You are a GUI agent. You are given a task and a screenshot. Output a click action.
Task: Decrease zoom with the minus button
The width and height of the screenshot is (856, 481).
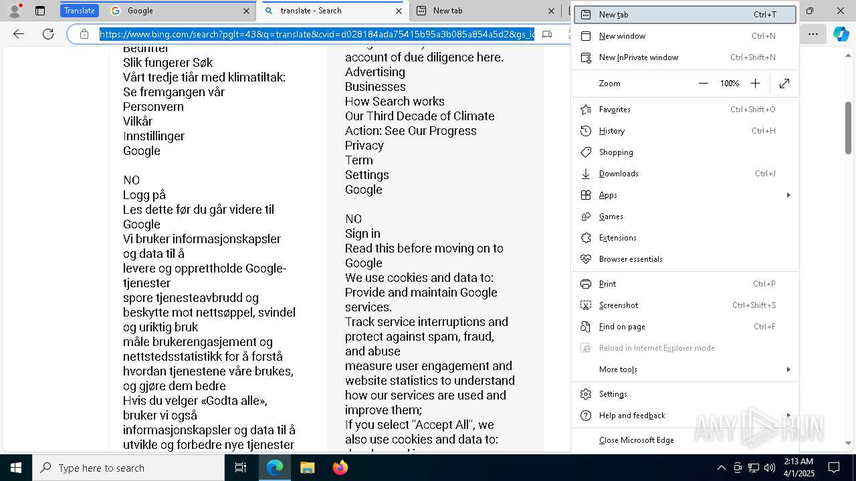coord(703,84)
